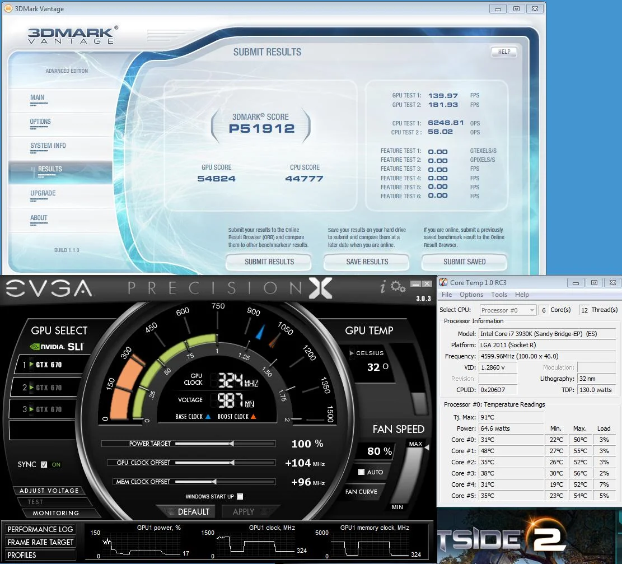Open the File menu in Core Temp
Image resolution: width=622 pixels, height=564 pixels.
click(447, 295)
